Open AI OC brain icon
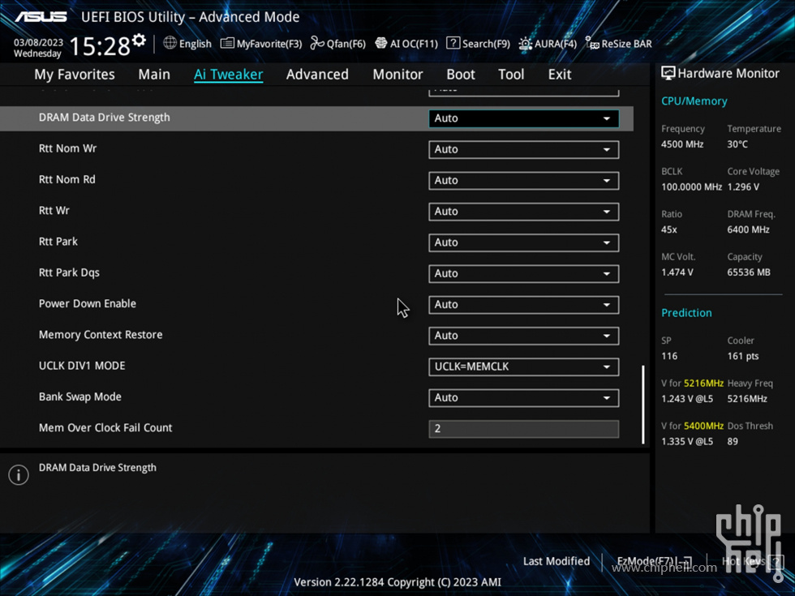This screenshot has height=596, width=795. (x=380, y=43)
